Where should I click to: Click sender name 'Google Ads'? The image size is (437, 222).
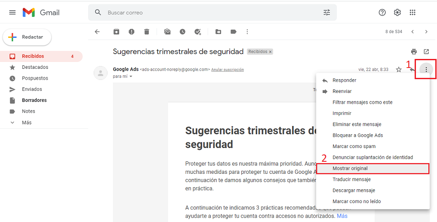pyautogui.click(x=126, y=69)
